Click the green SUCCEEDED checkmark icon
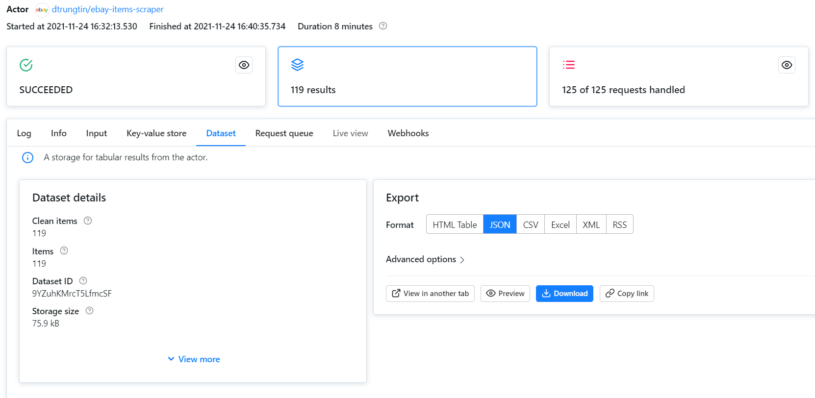This screenshot has width=815, height=398. click(26, 65)
